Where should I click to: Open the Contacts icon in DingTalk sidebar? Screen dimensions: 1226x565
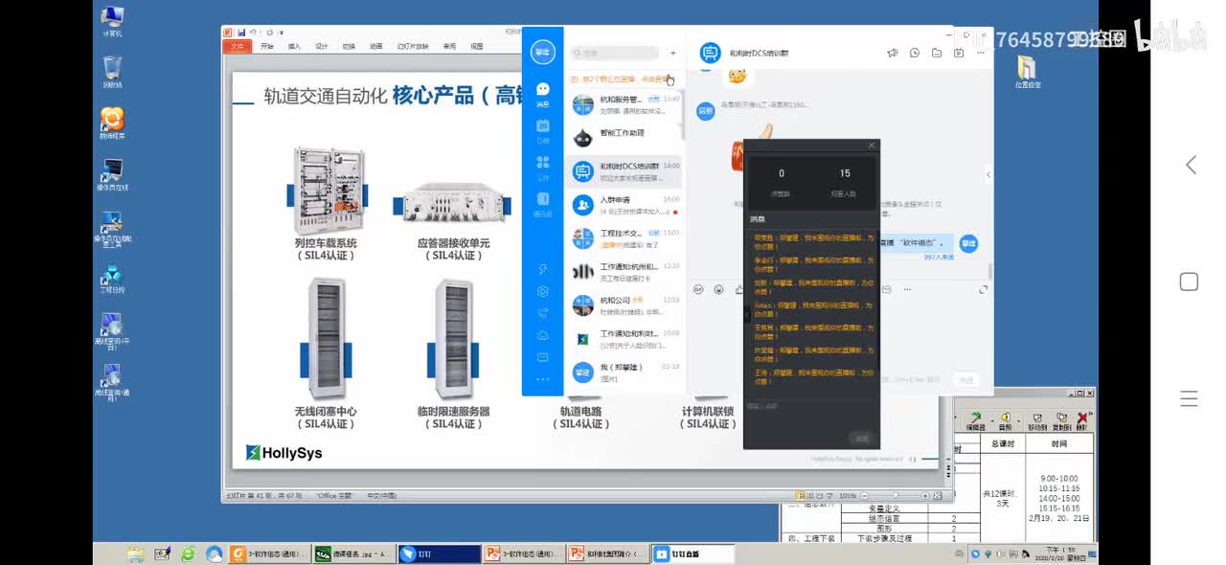[x=543, y=202]
